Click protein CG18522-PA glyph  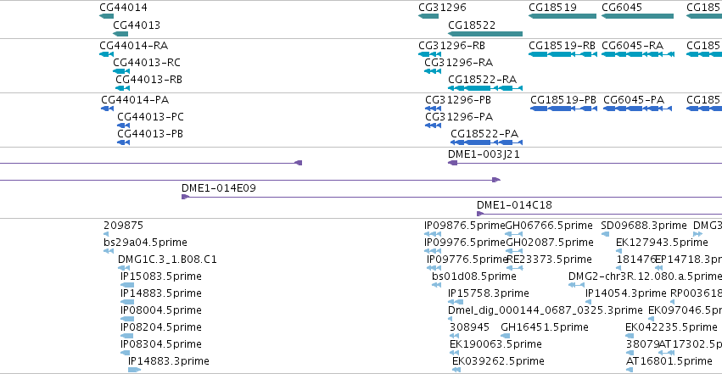(x=486, y=142)
